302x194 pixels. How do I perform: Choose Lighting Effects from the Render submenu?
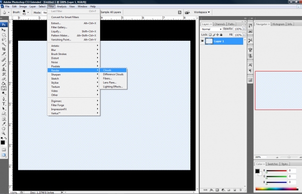(x=113, y=87)
